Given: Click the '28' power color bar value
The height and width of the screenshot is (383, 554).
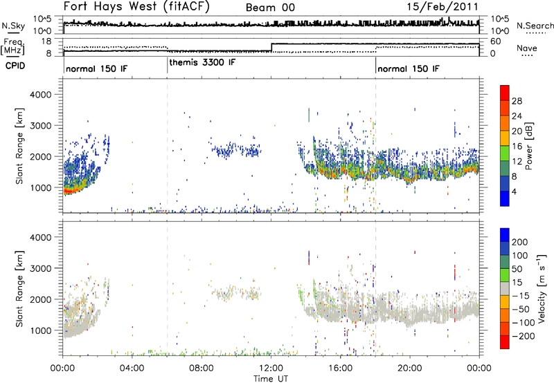Looking at the screenshot, I should point(517,101).
